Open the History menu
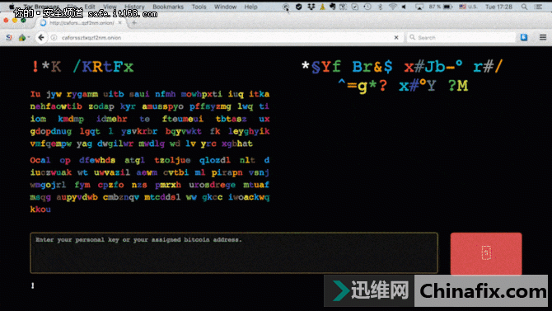 click(134, 7)
